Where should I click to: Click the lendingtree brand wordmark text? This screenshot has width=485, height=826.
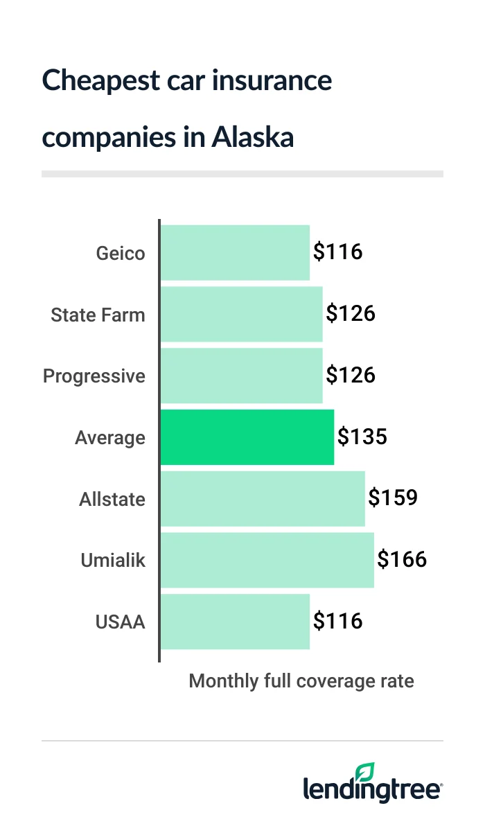click(x=372, y=791)
